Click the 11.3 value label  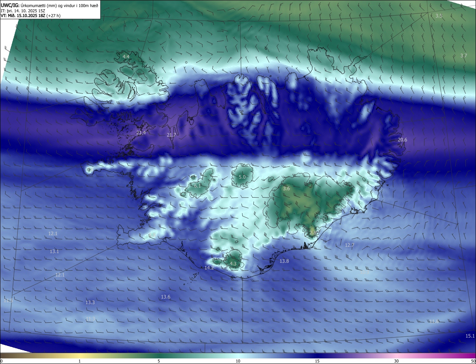[x=90, y=319]
